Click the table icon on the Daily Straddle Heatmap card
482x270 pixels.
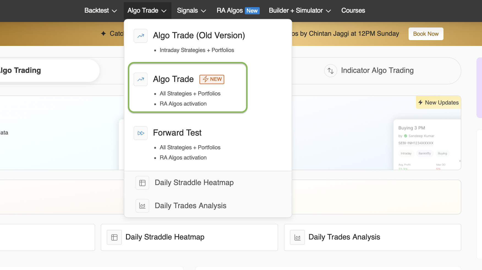(x=114, y=237)
